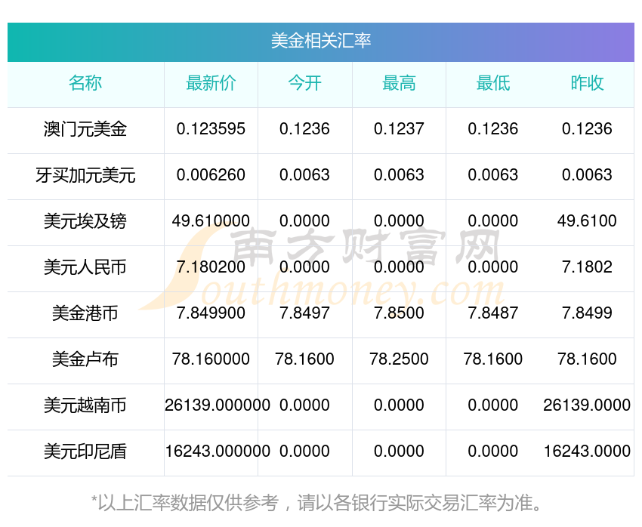Select the 昨收 column header
642x527 pixels.
click(x=587, y=83)
